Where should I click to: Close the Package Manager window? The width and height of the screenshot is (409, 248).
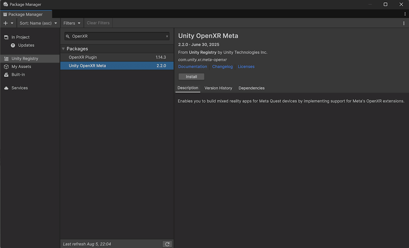click(401, 4)
